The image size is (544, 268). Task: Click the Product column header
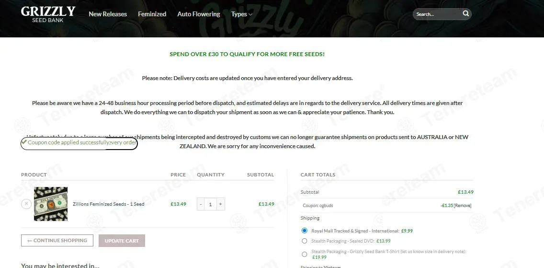tap(34, 175)
